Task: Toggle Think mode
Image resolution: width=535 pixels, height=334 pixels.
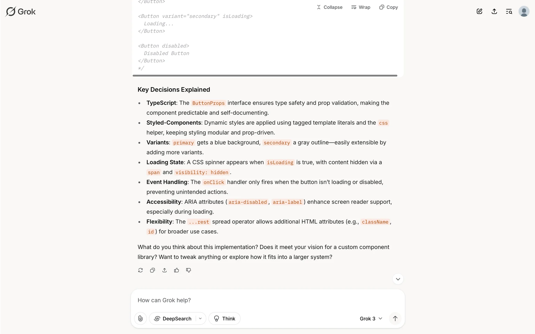Action: pos(224,318)
